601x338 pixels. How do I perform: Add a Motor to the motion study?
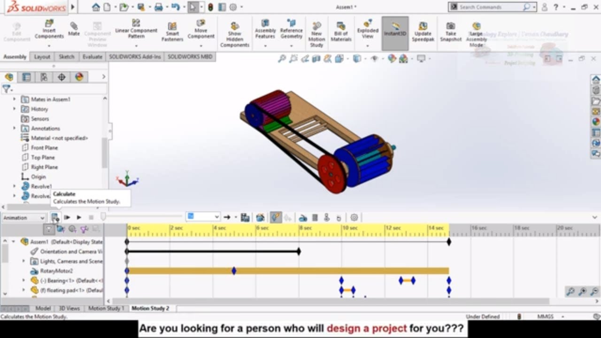303,217
